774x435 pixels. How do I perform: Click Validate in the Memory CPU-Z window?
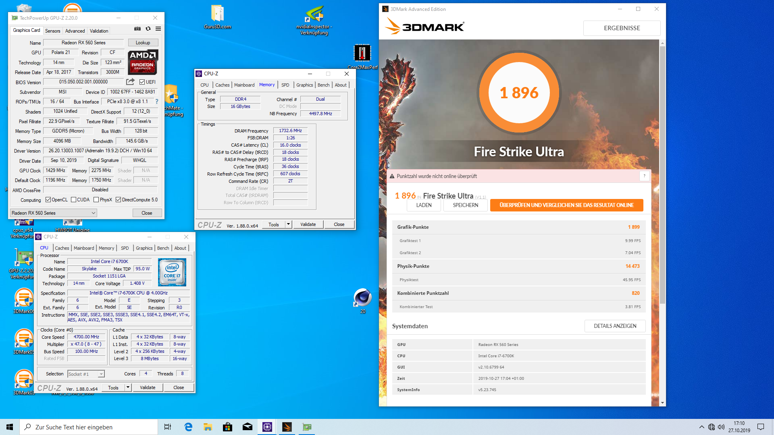308,224
